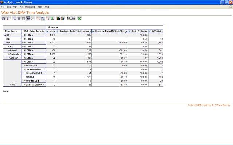
Task: Toggle suppress empty rows button
Action: (28, 18)
